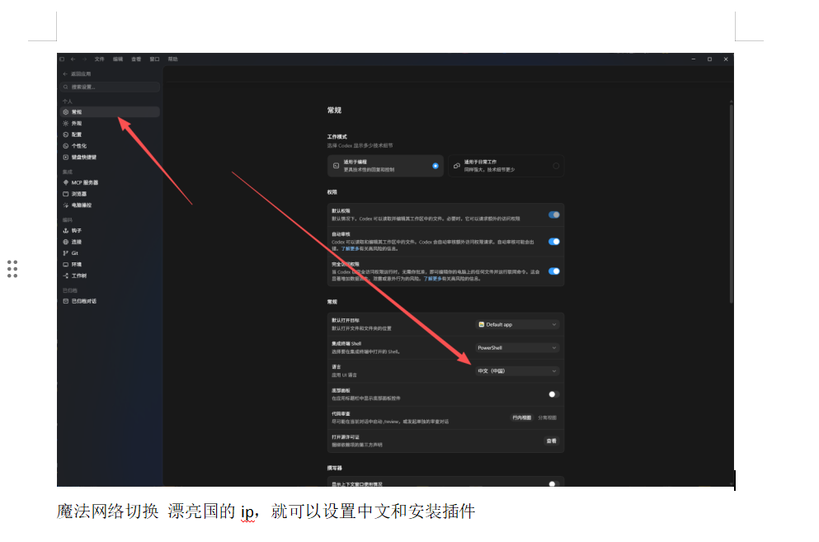This screenshot has height=542, width=819.
Task: Click the 权限 section heading
Action: point(332,192)
